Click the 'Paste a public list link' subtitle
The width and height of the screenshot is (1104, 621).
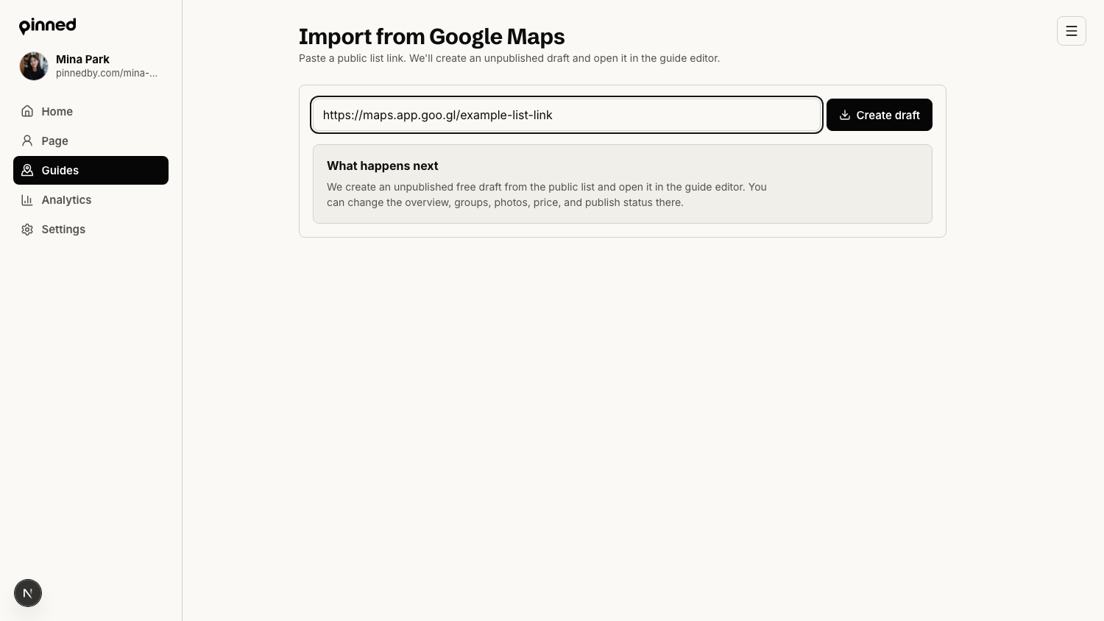click(509, 58)
